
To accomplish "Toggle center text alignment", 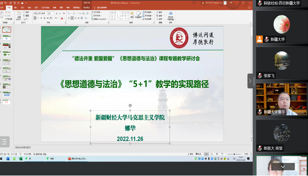I will coord(72,18).
